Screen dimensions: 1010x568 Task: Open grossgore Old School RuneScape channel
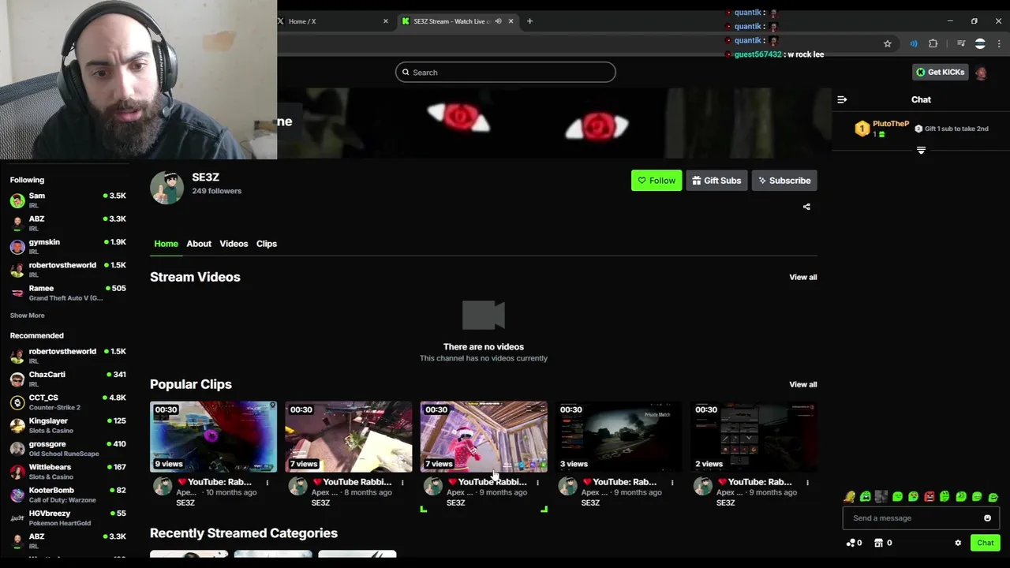[x=67, y=449]
